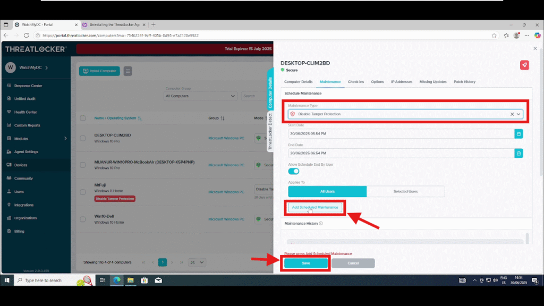Open Unified Audit from the sidebar
544x306 pixels.
[24, 99]
